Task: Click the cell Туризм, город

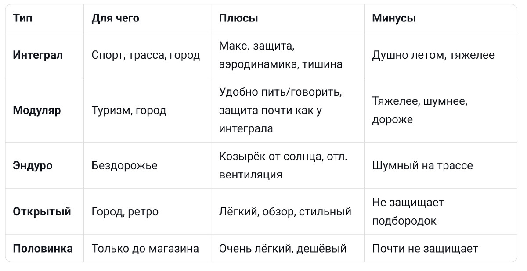Action: pyautogui.click(x=129, y=110)
